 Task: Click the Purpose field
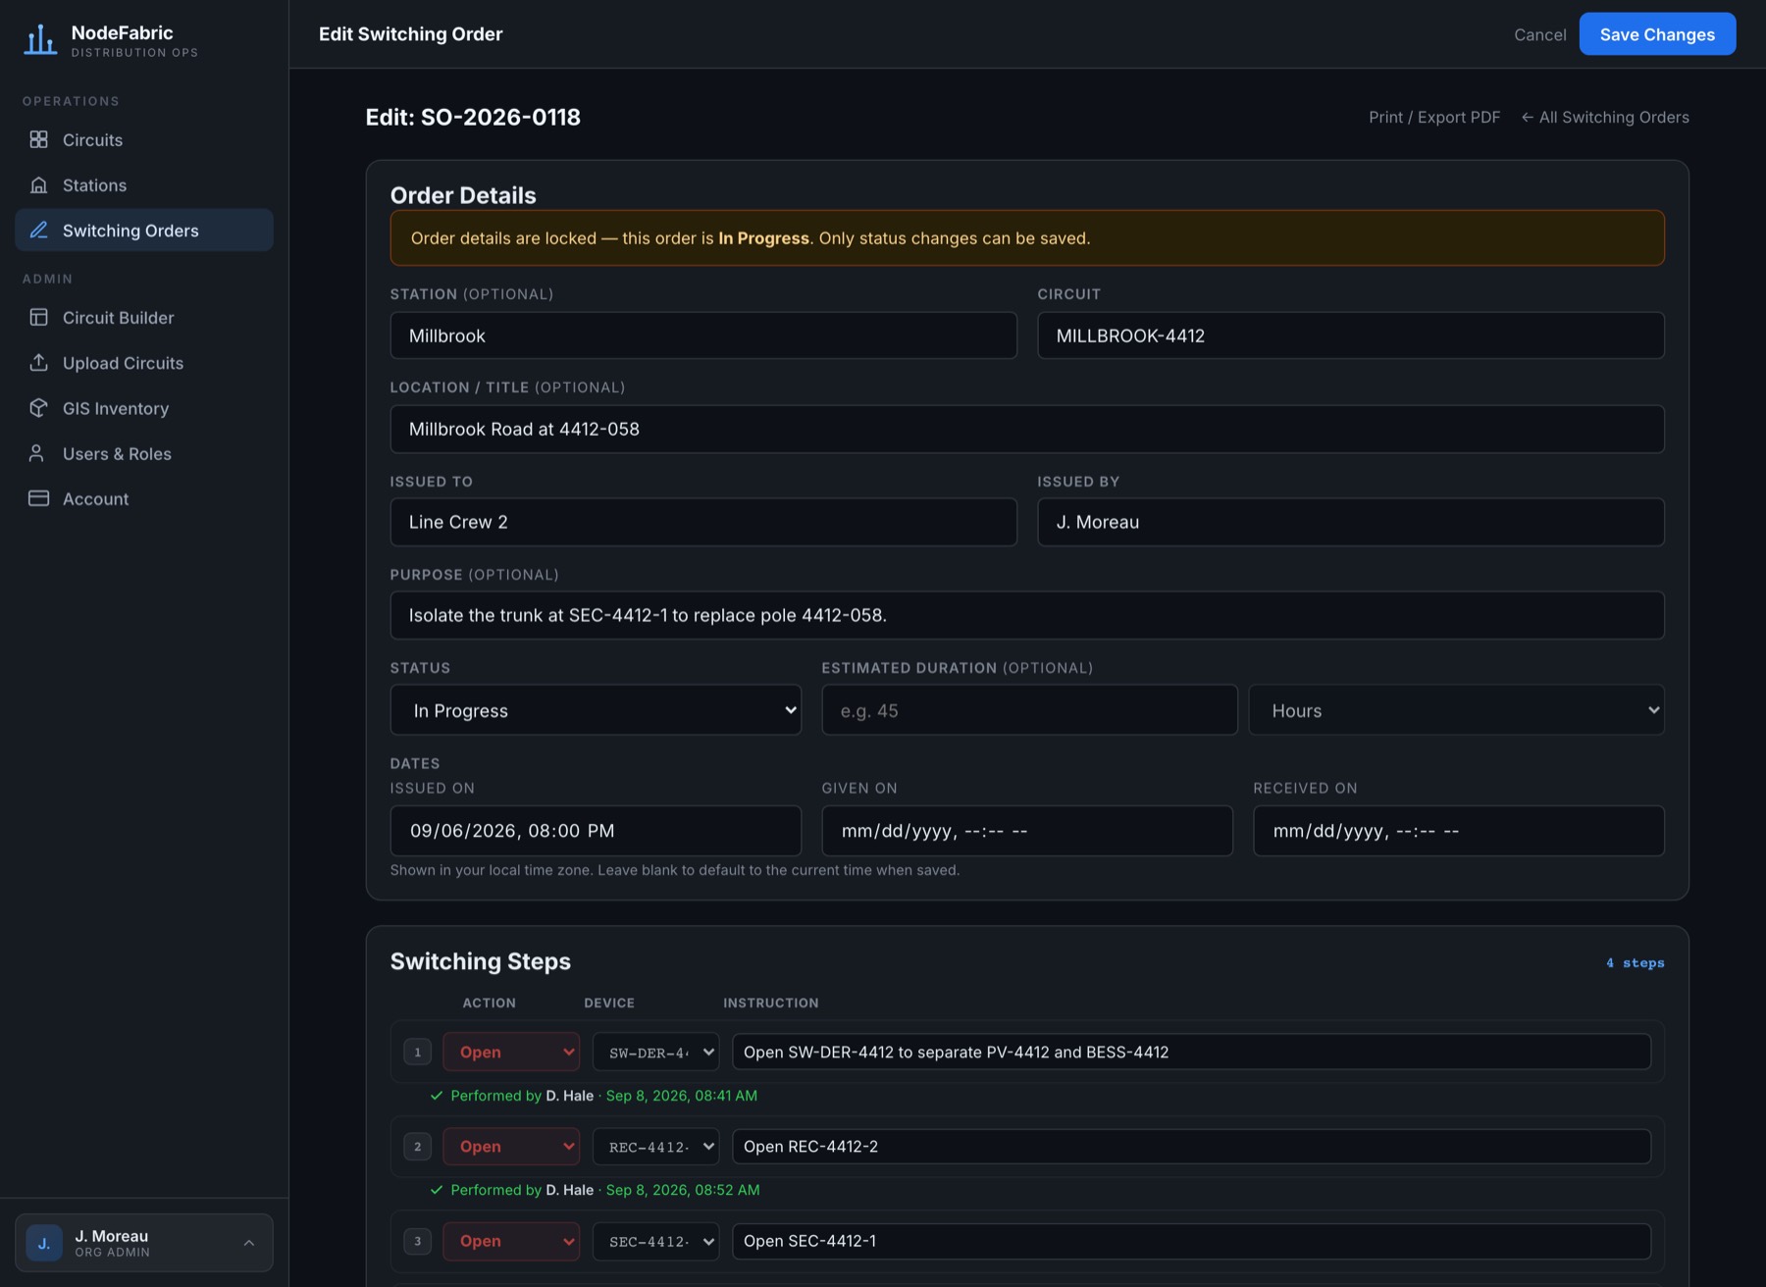pyautogui.click(x=1027, y=615)
